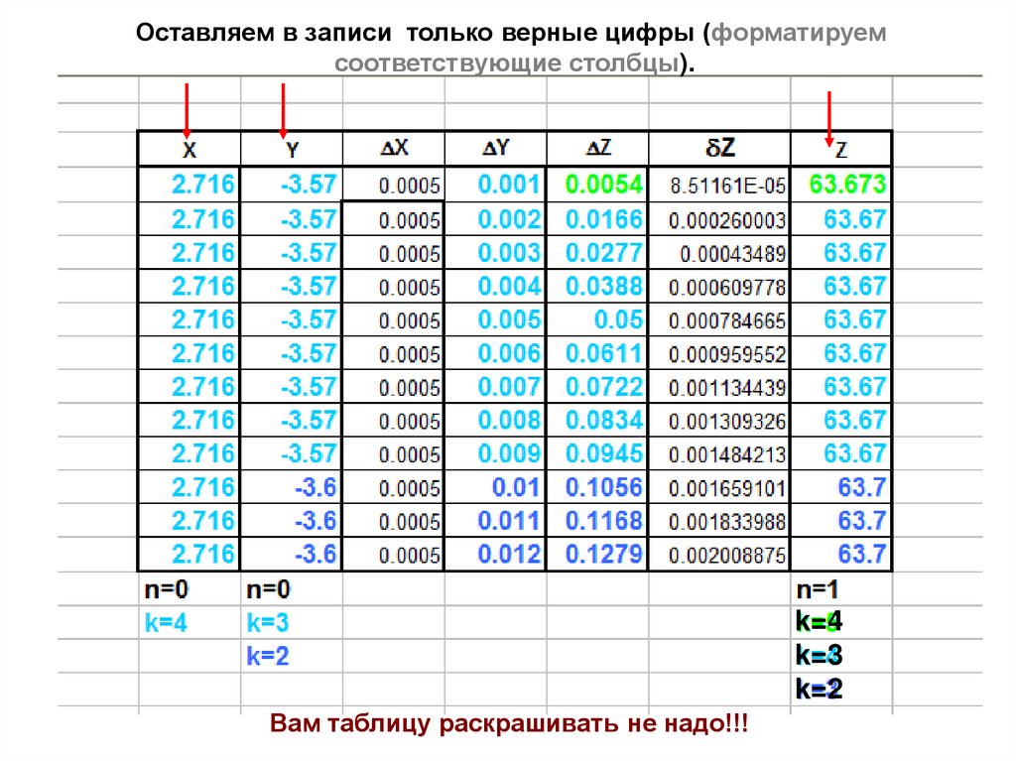
Task: Select ΔY cell 0.01
Action: point(496,487)
